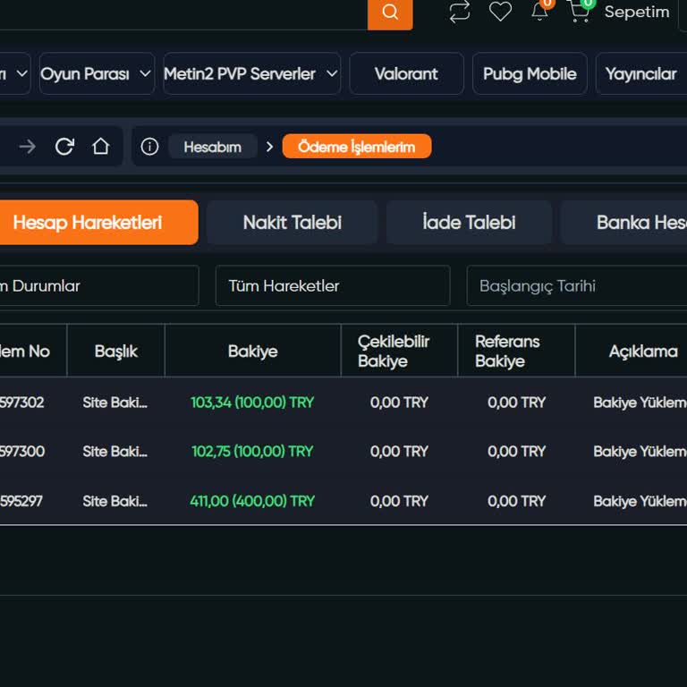The height and width of the screenshot is (687, 687).
Task: Click the info circle icon in breadcrumb
Action: click(x=149, y=147)
